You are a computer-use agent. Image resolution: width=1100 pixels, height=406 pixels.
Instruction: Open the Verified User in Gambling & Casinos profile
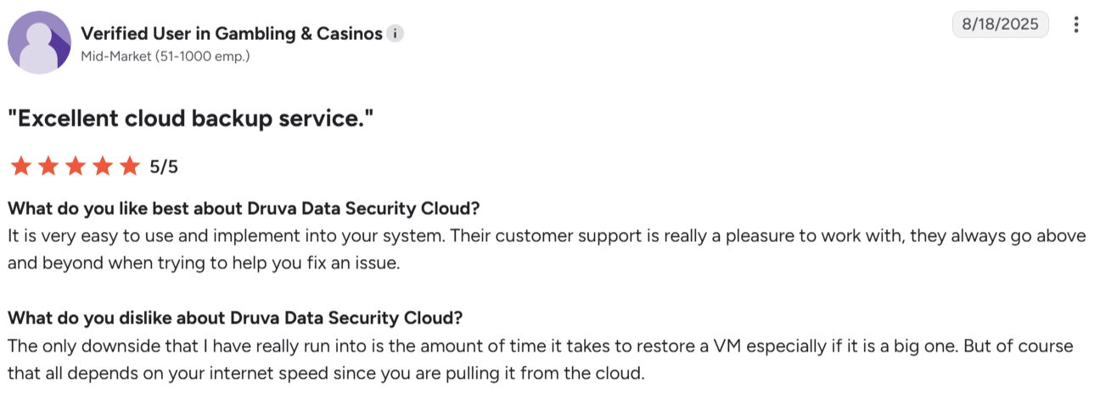point(231,34)
